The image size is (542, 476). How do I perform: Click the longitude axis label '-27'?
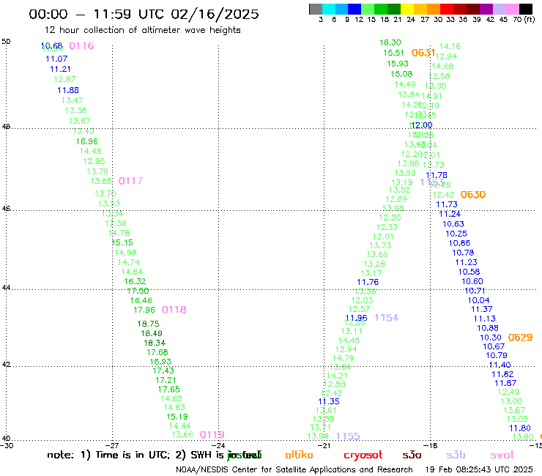coord(112,445)
